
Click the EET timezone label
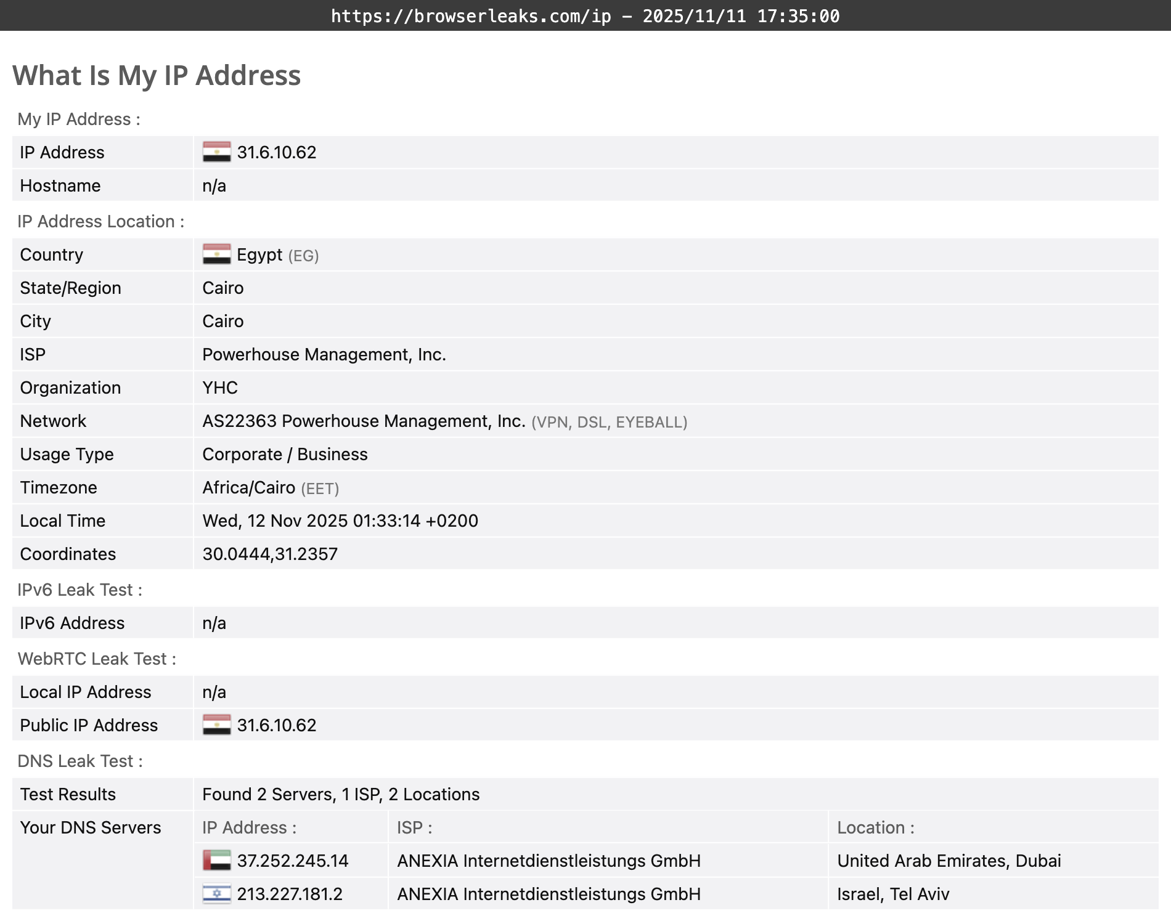pyautogui.click(x=320, y=488)
